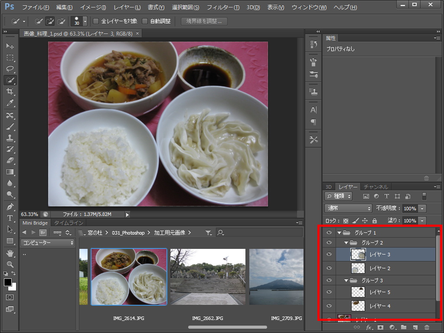Create a new layer group icon
The height and width of the screenshot is (333, 444).
click(x=404, y=327)
